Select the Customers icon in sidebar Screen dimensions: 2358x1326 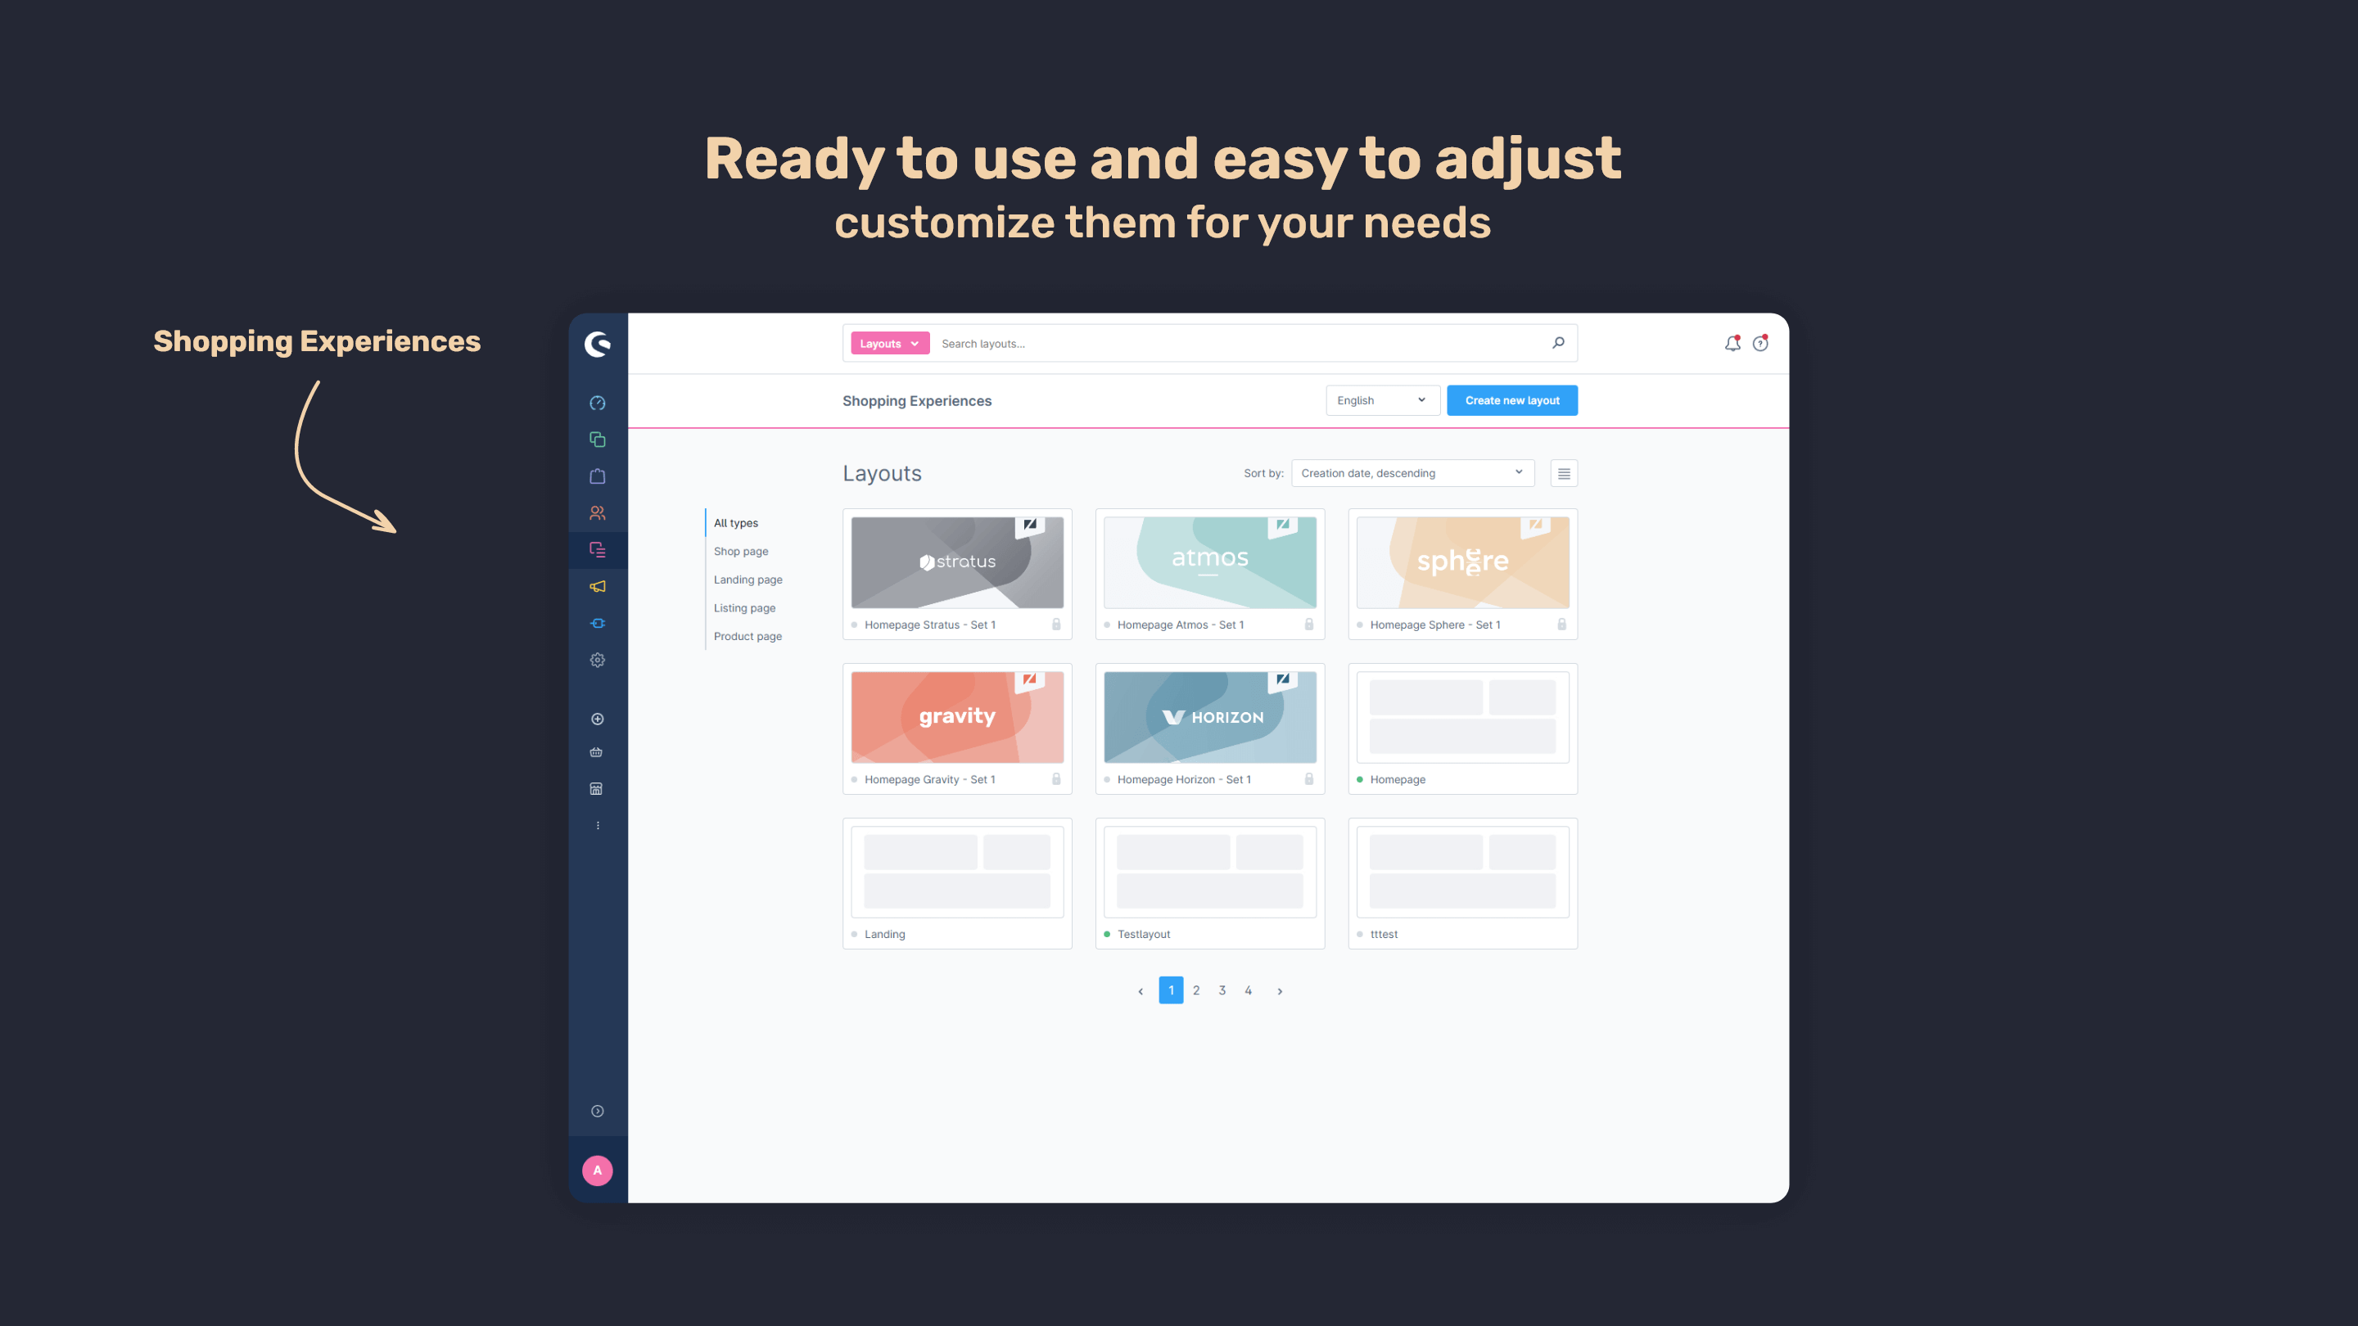tap(596, 512)
